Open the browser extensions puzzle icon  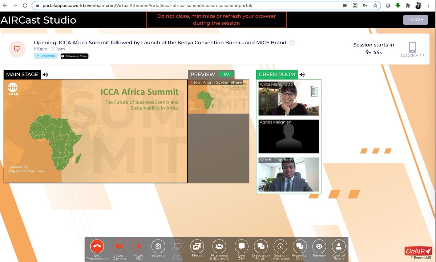[x=408, y=5]
